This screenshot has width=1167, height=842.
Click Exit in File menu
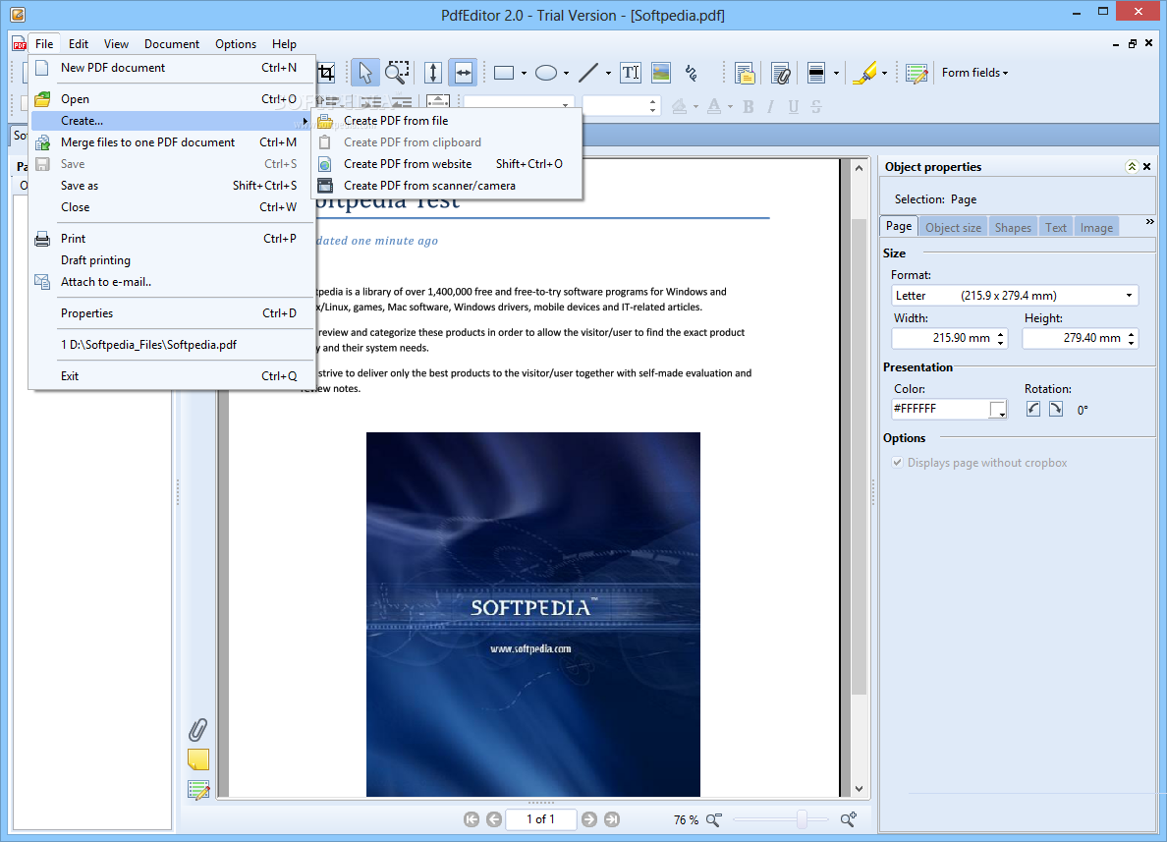(171, 376)
